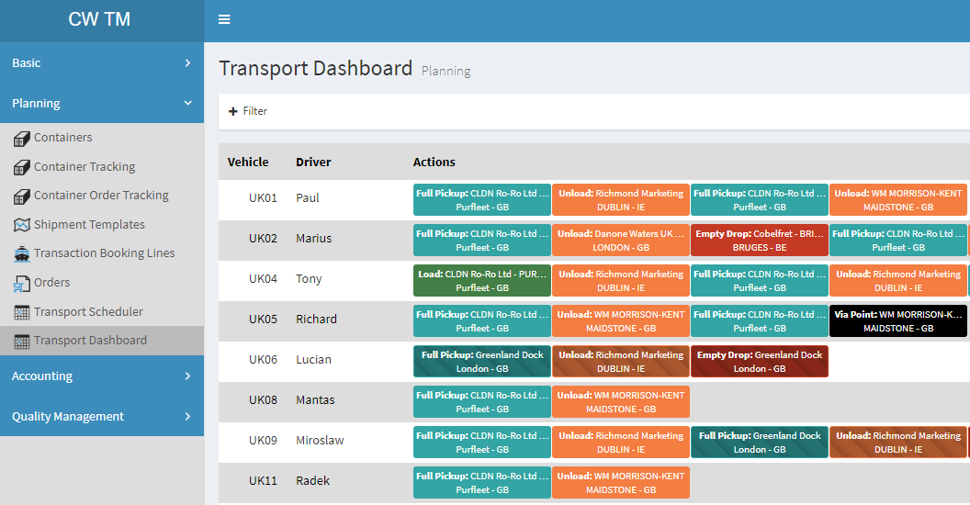Image resolution: width=970 pixels, height=505 pixels.
Task: Expand the Basic menu section
Action: tap(101, 62)
